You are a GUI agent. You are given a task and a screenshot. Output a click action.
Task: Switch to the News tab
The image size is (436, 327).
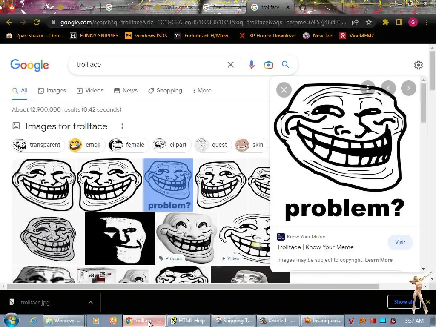[x=126, y=91]
